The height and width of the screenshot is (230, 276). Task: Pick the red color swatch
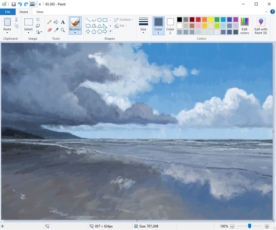point(198,20)
